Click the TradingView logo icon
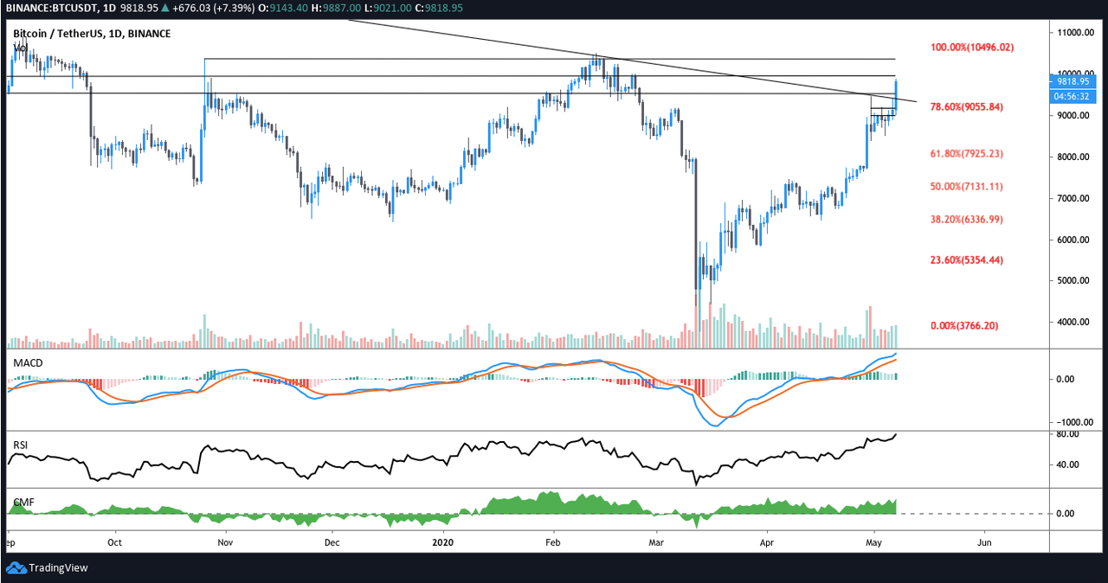The image size is (1108, 583). point(16,567)
